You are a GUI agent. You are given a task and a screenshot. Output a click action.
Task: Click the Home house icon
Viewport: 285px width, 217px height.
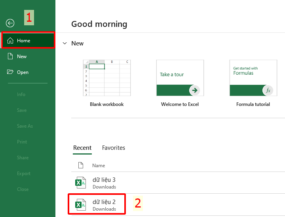(x=10, y=40)
